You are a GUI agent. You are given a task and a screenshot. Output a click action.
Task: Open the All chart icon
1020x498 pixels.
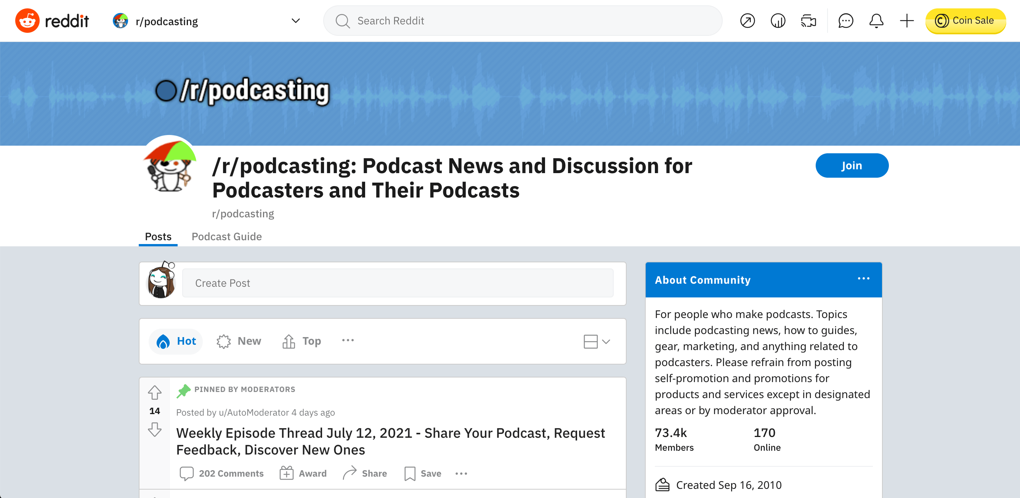click(778, 21)
